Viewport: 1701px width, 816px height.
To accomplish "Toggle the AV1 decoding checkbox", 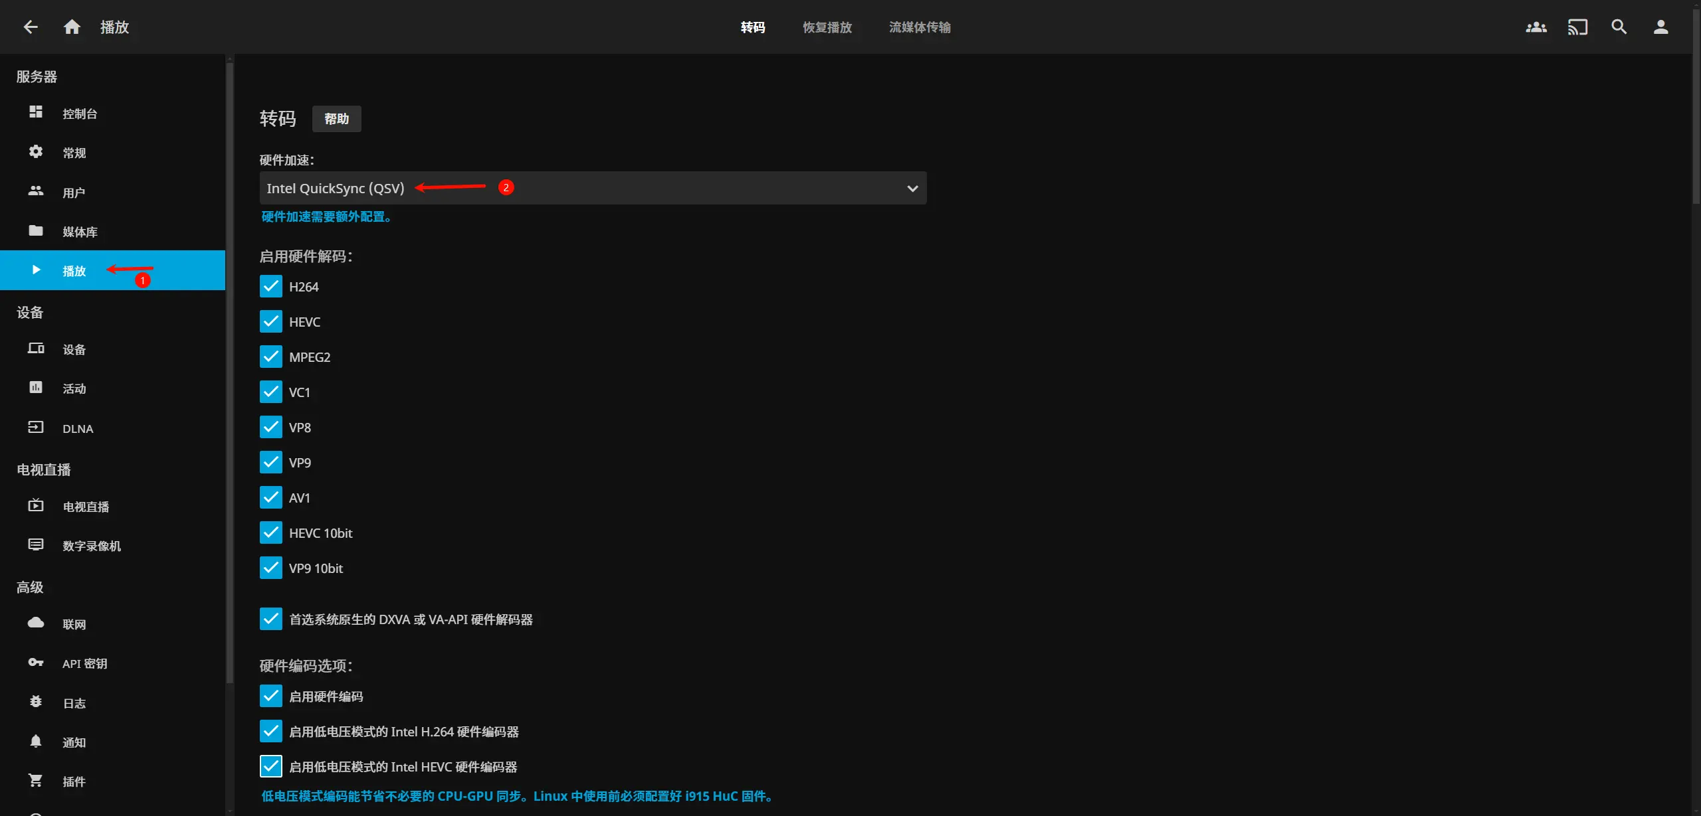I will pyautogui.click(x=271, y=498).
